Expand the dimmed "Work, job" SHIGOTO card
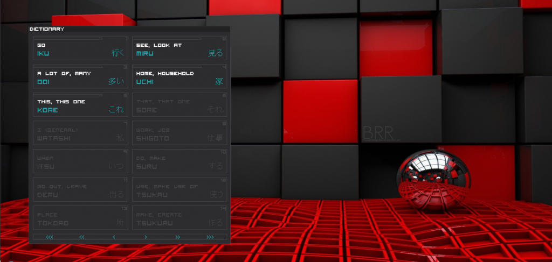This screenshot has height=262, width=552. (180, 133)
